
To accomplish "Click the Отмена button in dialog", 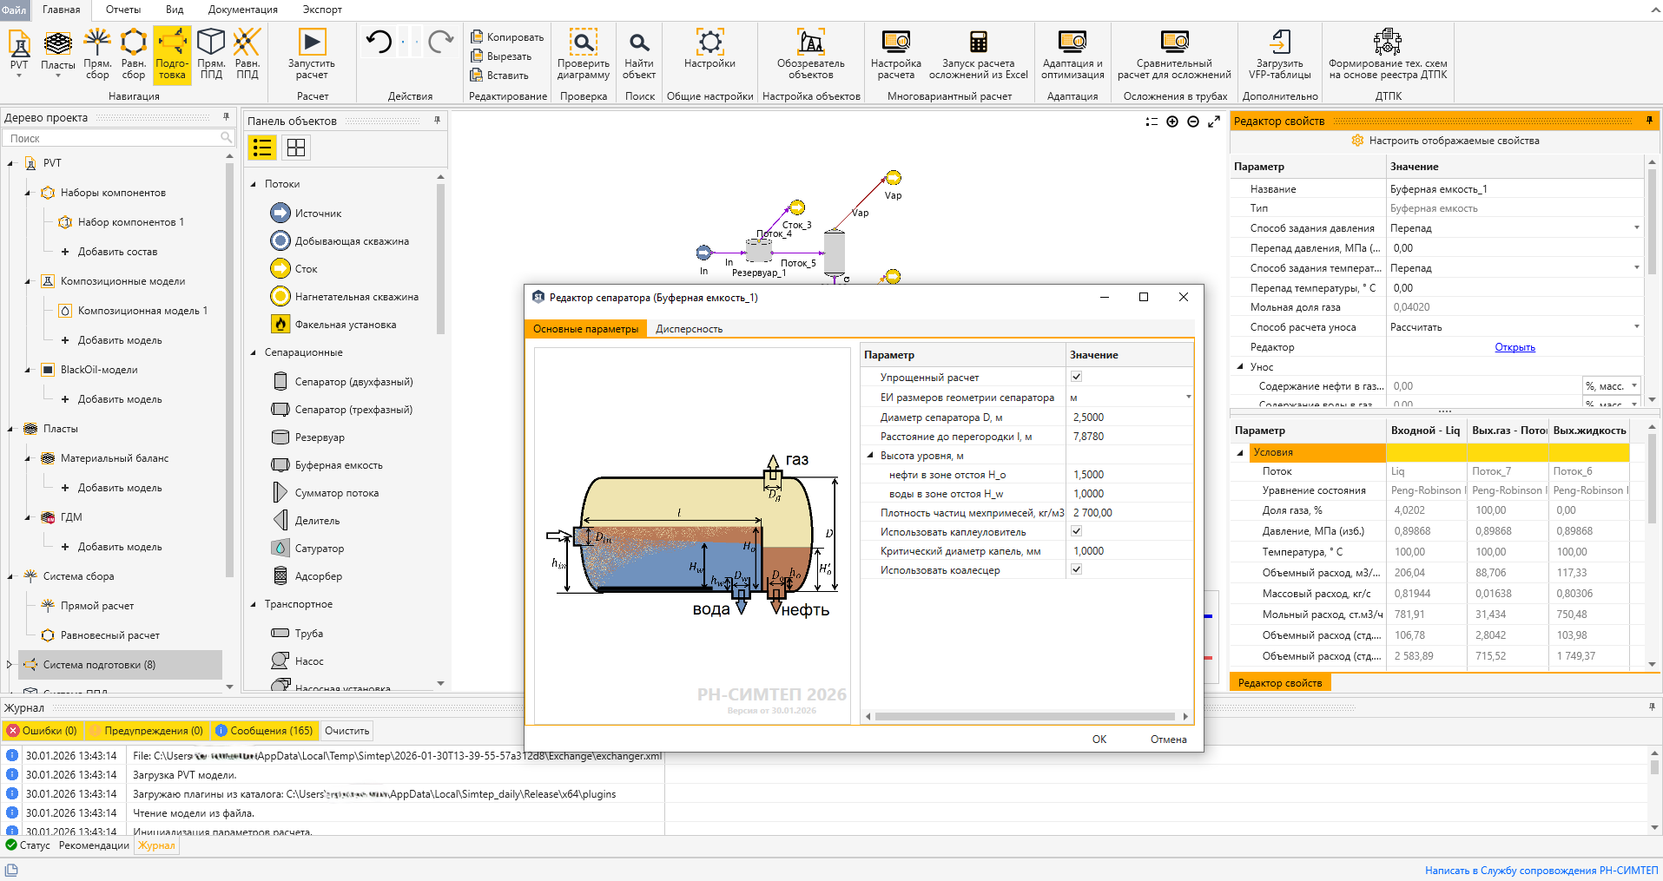I will click(x=1168, y=740).
